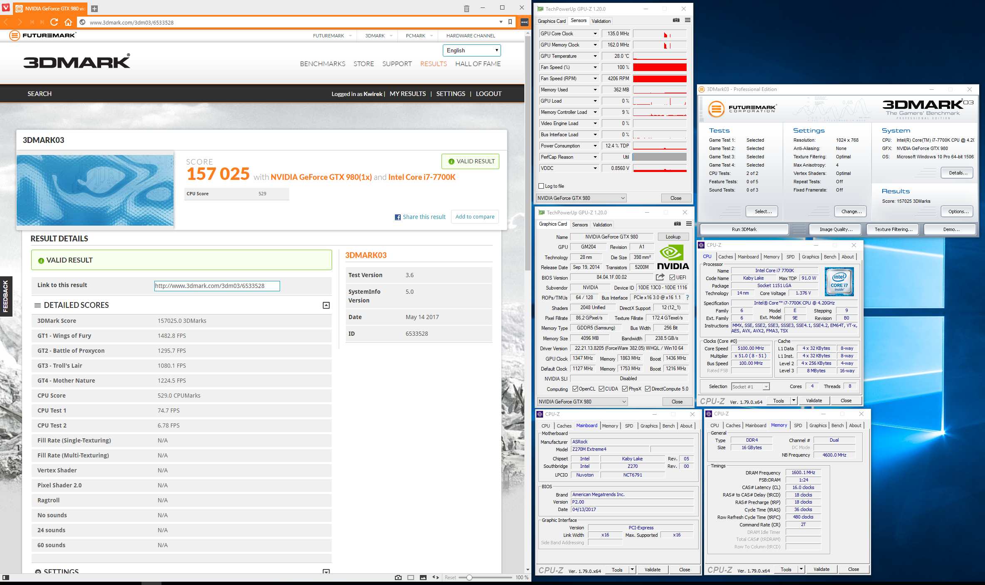Click the browser capture camera icon in status bar
Screen dimensions: 985x585
pyautogui.click(x=398, y=578)
